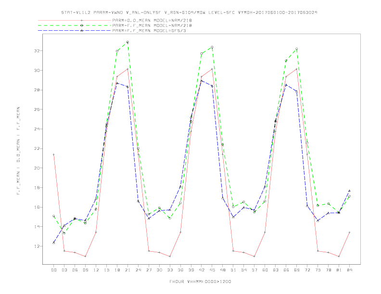The height and width of the screenshot is (294, 381).
Task: Click y-axis tick label 14
Action: coord(38,227)
